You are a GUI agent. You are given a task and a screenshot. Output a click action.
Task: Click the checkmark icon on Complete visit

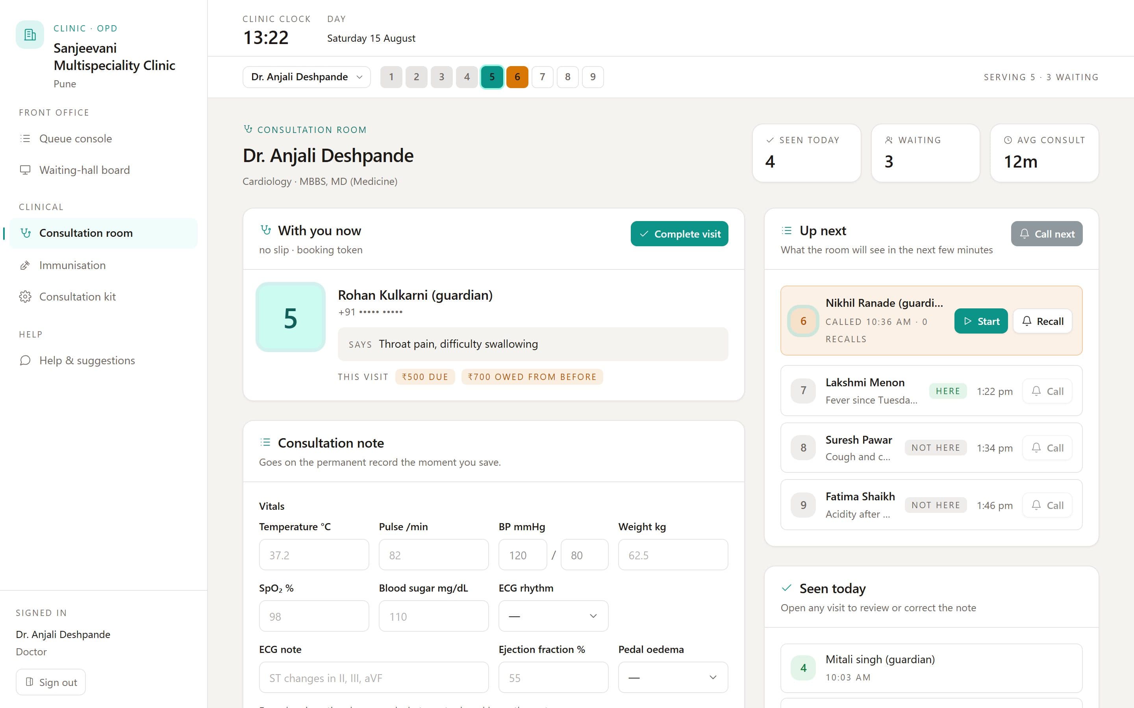[644, 234]
